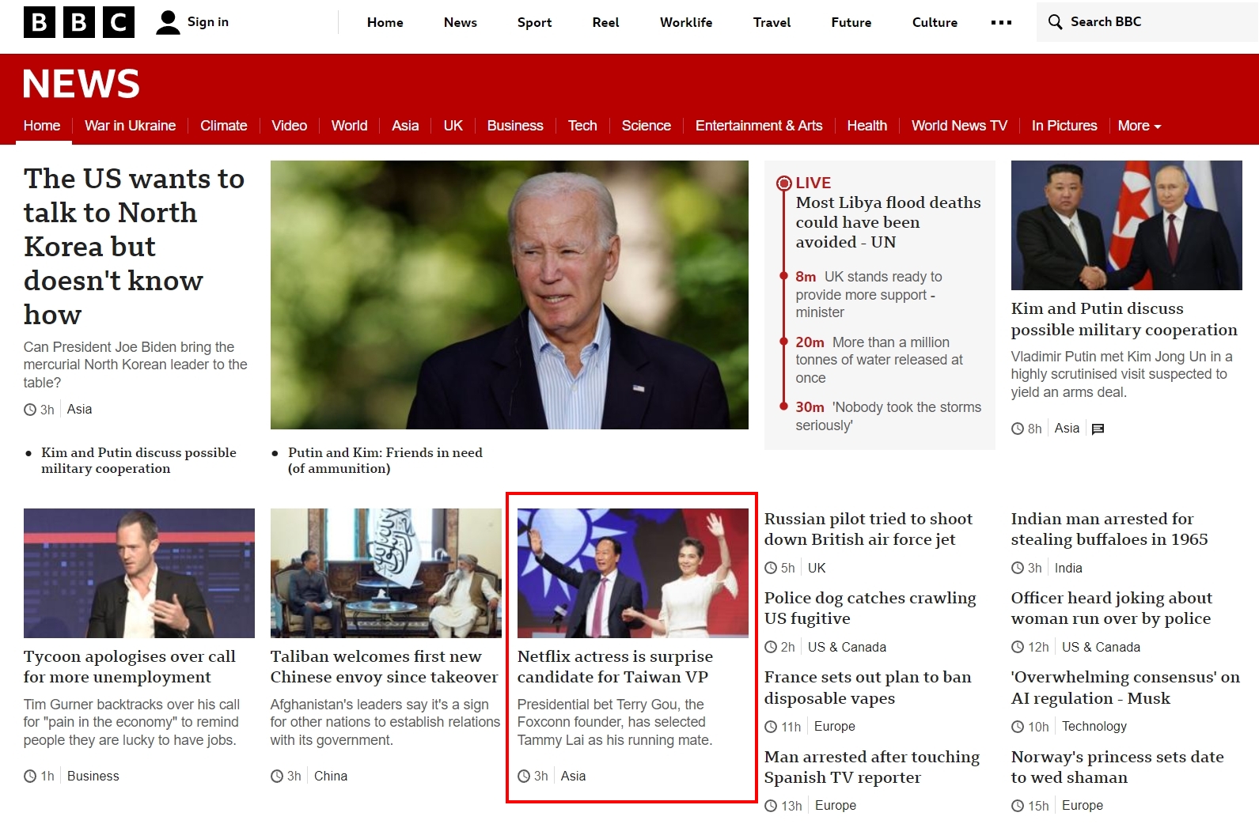Click the BBC logo
1259x839 pixels.
(79, 22)
